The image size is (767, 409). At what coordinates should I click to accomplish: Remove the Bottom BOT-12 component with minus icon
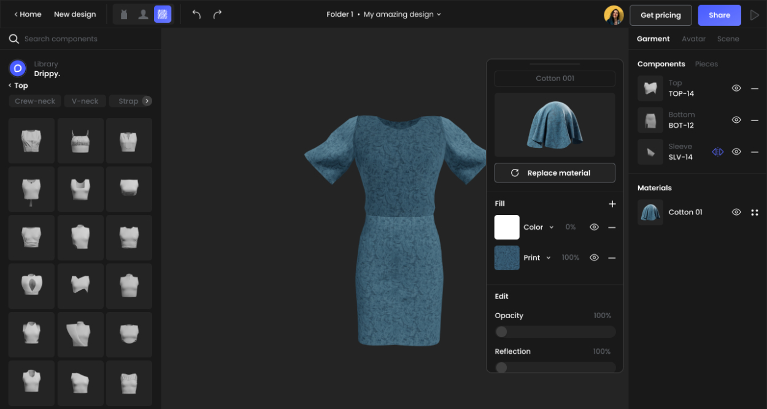coord(755,120)
